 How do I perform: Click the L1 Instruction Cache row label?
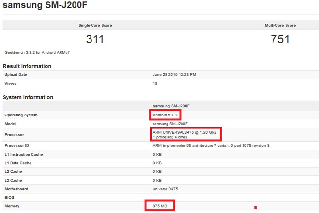(23, 154)
